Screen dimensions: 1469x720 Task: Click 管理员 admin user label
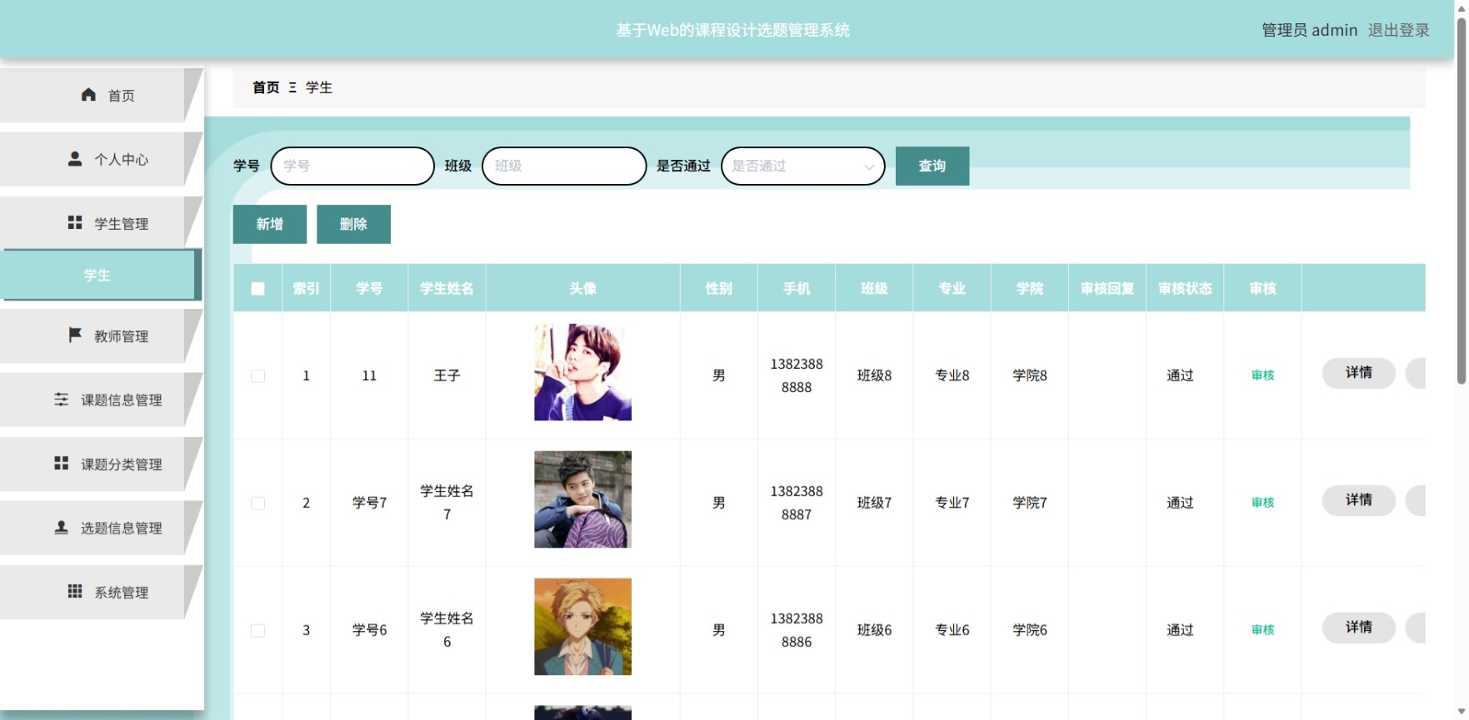pyautogui.click(x=1309, y=30)
